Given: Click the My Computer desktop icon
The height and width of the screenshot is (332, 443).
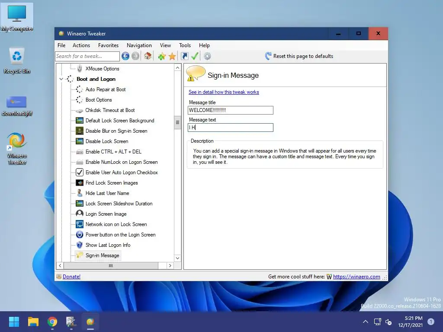Looking at the screenshot, I should (x=17, y=18).
